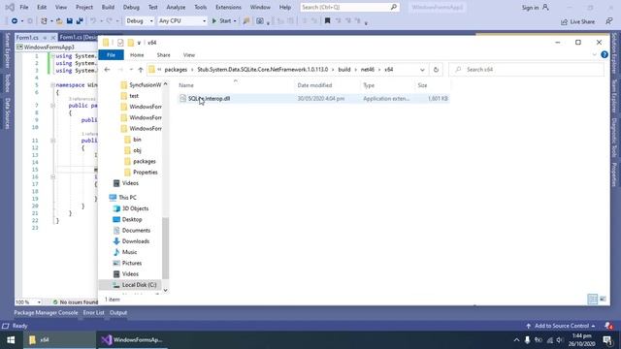Close the Form1.cs tab
The height and width of the screenshot is (349, 621).
[x=52, y=38]
